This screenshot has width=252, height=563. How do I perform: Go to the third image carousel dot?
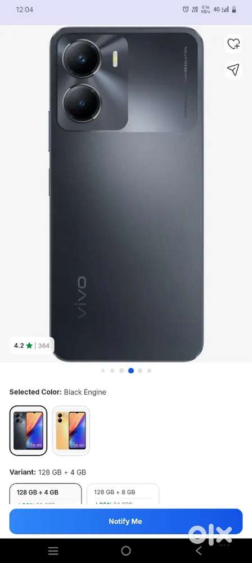(x=121, y=370)
